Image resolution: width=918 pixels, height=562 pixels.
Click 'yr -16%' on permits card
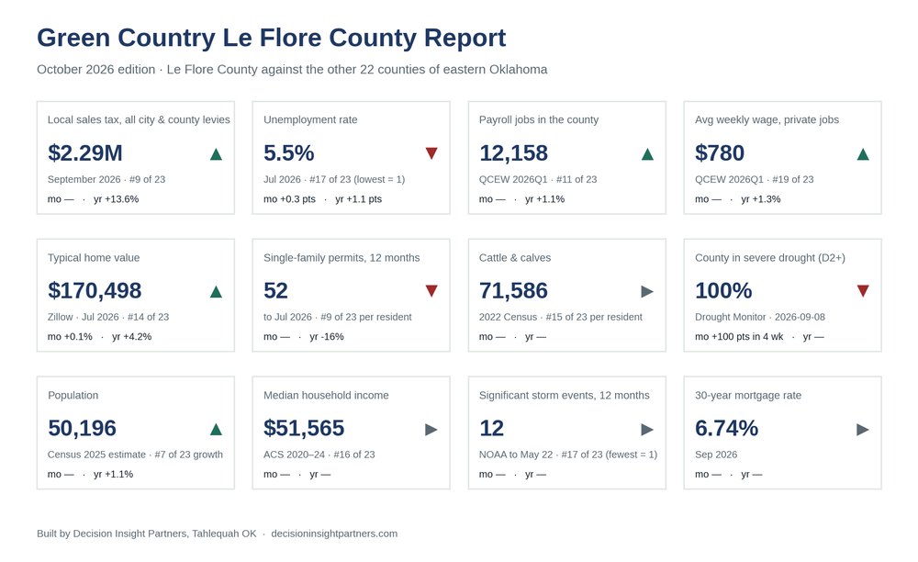pos(327,337)
